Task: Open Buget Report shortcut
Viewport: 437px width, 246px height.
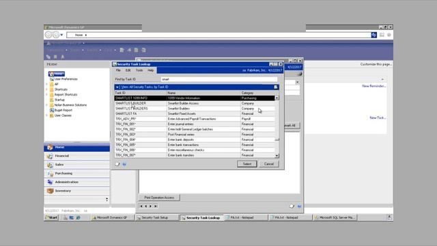Action: pyautogui.click(x=63, y=110)
